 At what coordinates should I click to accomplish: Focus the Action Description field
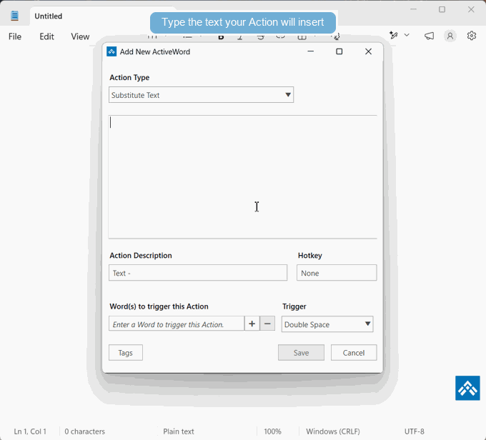198,273
